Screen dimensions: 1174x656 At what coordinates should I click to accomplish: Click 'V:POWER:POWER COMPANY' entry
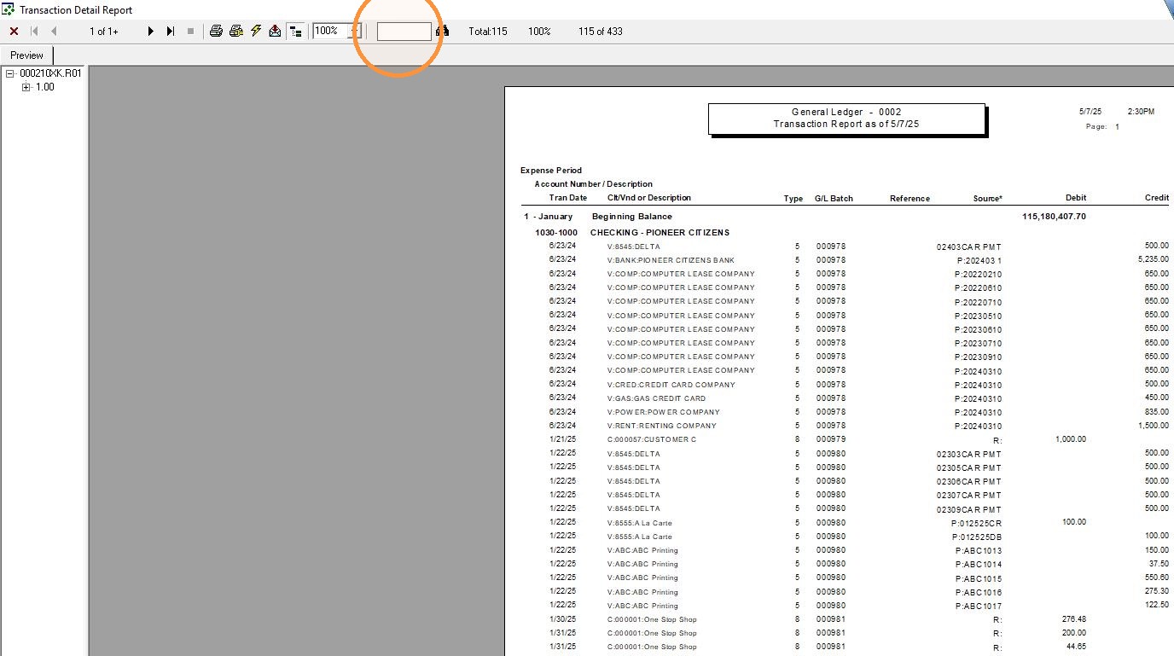[663, 412]
